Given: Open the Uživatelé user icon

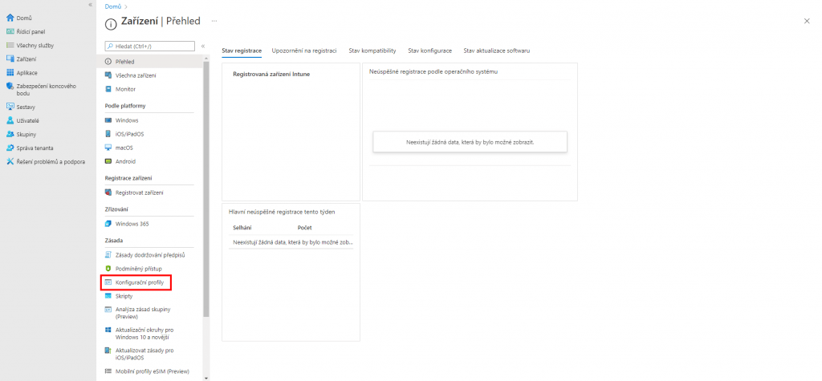Looking at the screenshot, I should coord(10,120).
